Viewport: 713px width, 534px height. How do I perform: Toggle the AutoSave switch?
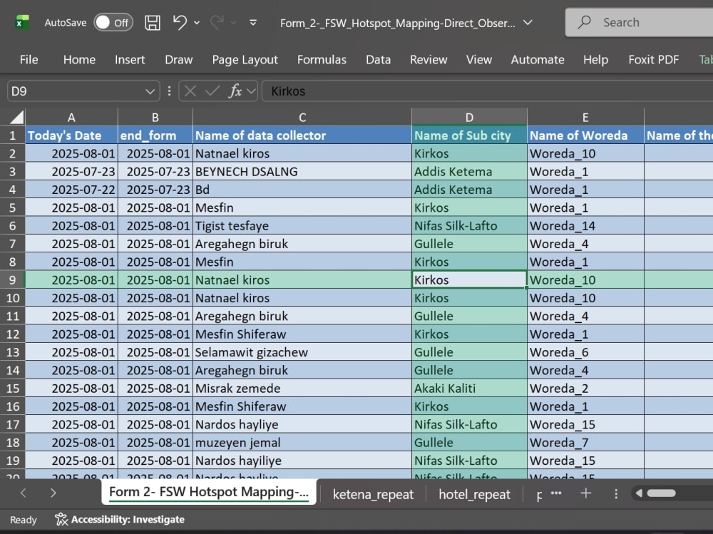pos(113,22)
